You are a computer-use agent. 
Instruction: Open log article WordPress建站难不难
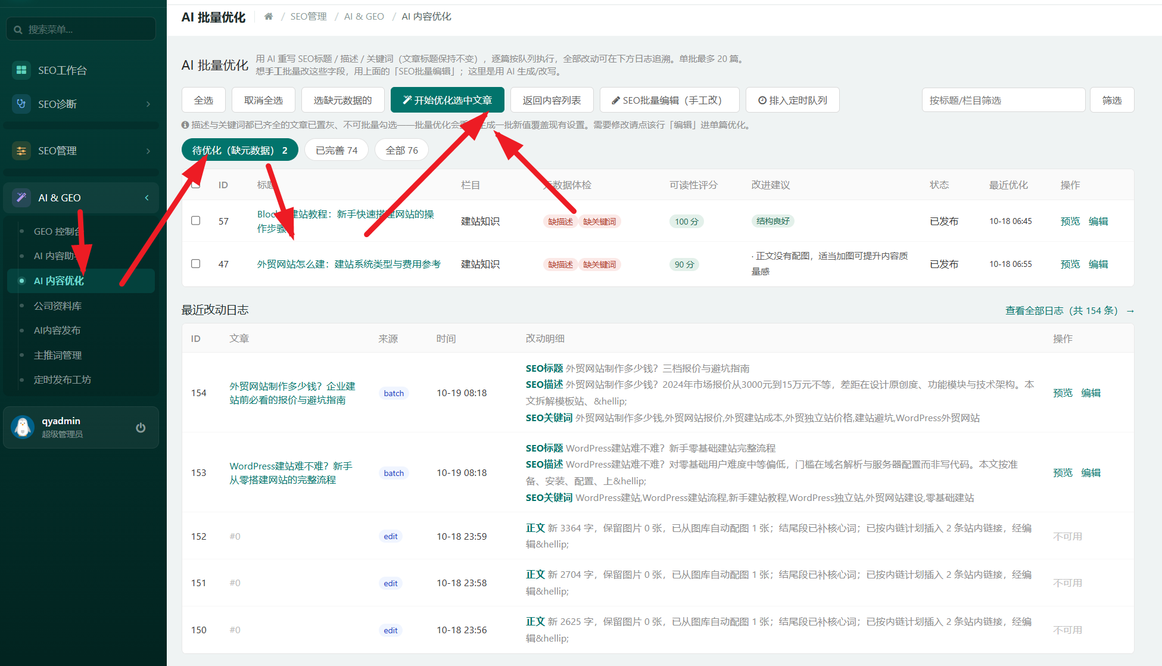[x=291, y=472]
